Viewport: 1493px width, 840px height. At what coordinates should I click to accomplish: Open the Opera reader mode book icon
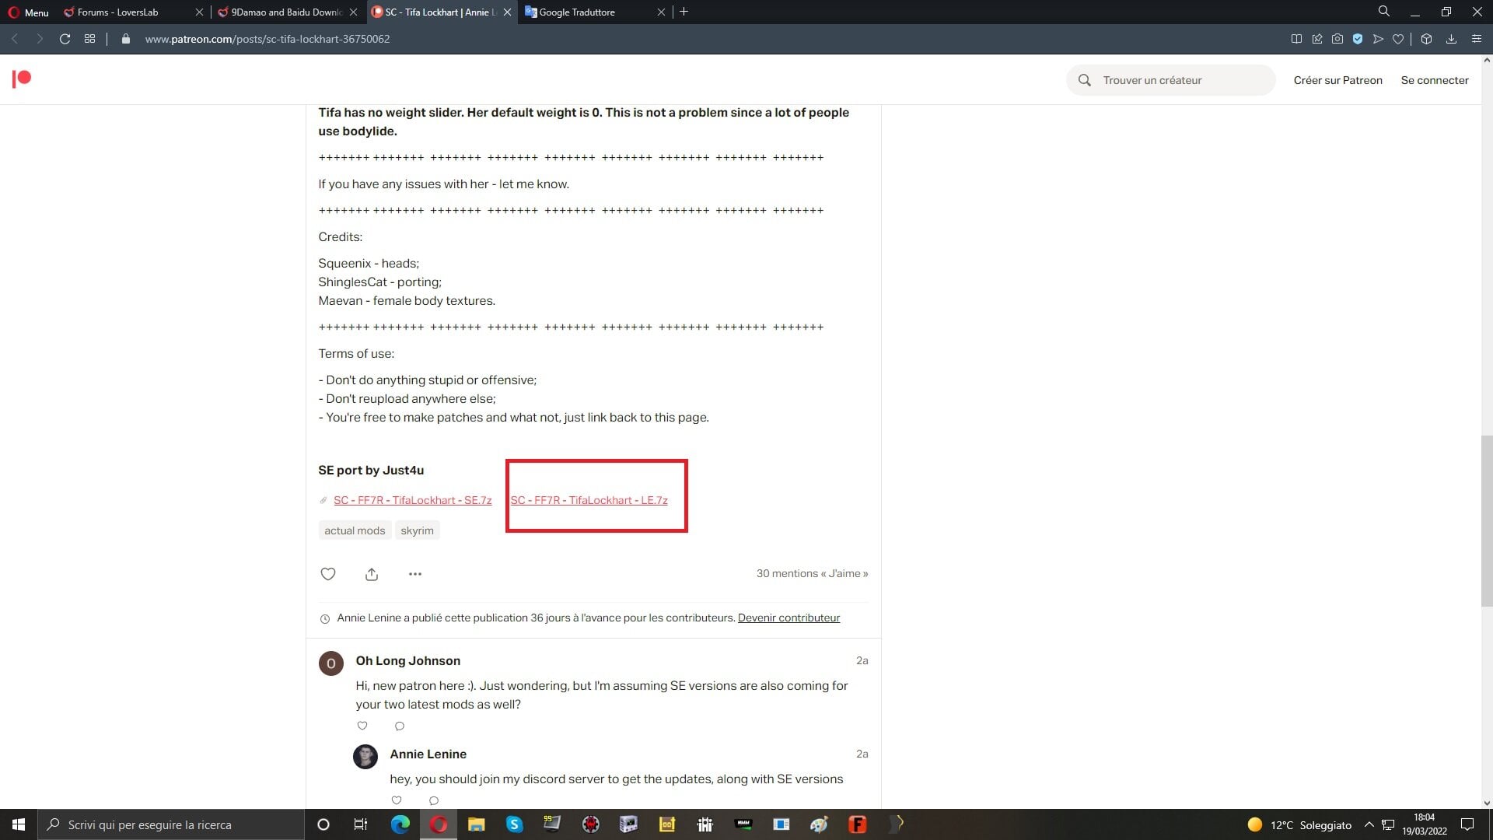(x=1296, y=39)
